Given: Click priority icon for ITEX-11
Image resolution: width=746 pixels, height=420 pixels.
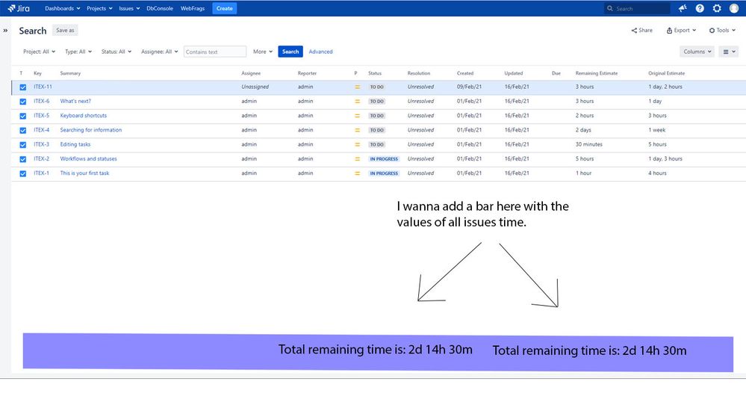Looking at the screenshot, I should (x=357, y=87).
